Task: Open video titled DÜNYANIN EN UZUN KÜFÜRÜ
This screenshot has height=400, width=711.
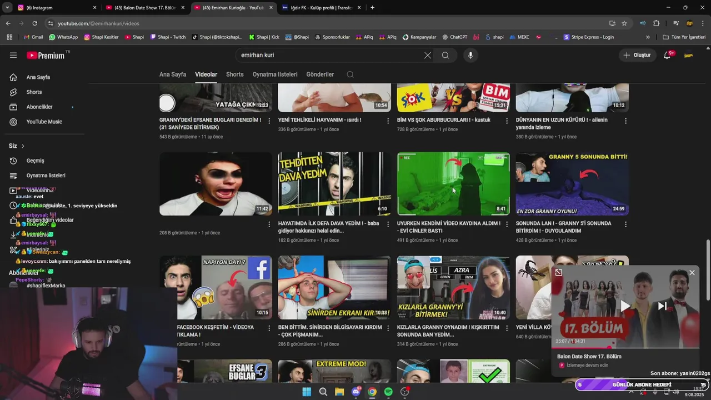Action: [562, 123]
